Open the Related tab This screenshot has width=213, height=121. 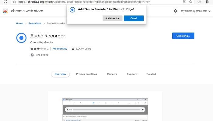[x=151, y=74]
